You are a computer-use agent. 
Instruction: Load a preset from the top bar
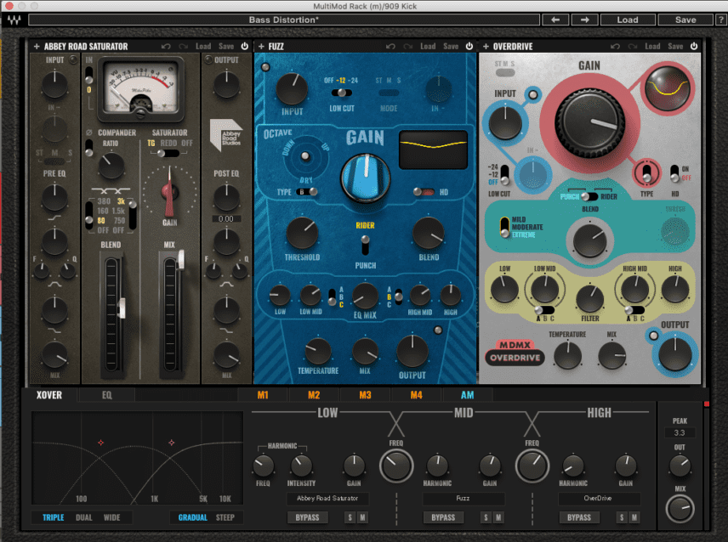(x=628, y=20)
